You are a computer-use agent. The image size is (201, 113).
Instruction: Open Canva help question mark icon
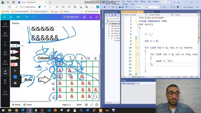pos(97,105)
